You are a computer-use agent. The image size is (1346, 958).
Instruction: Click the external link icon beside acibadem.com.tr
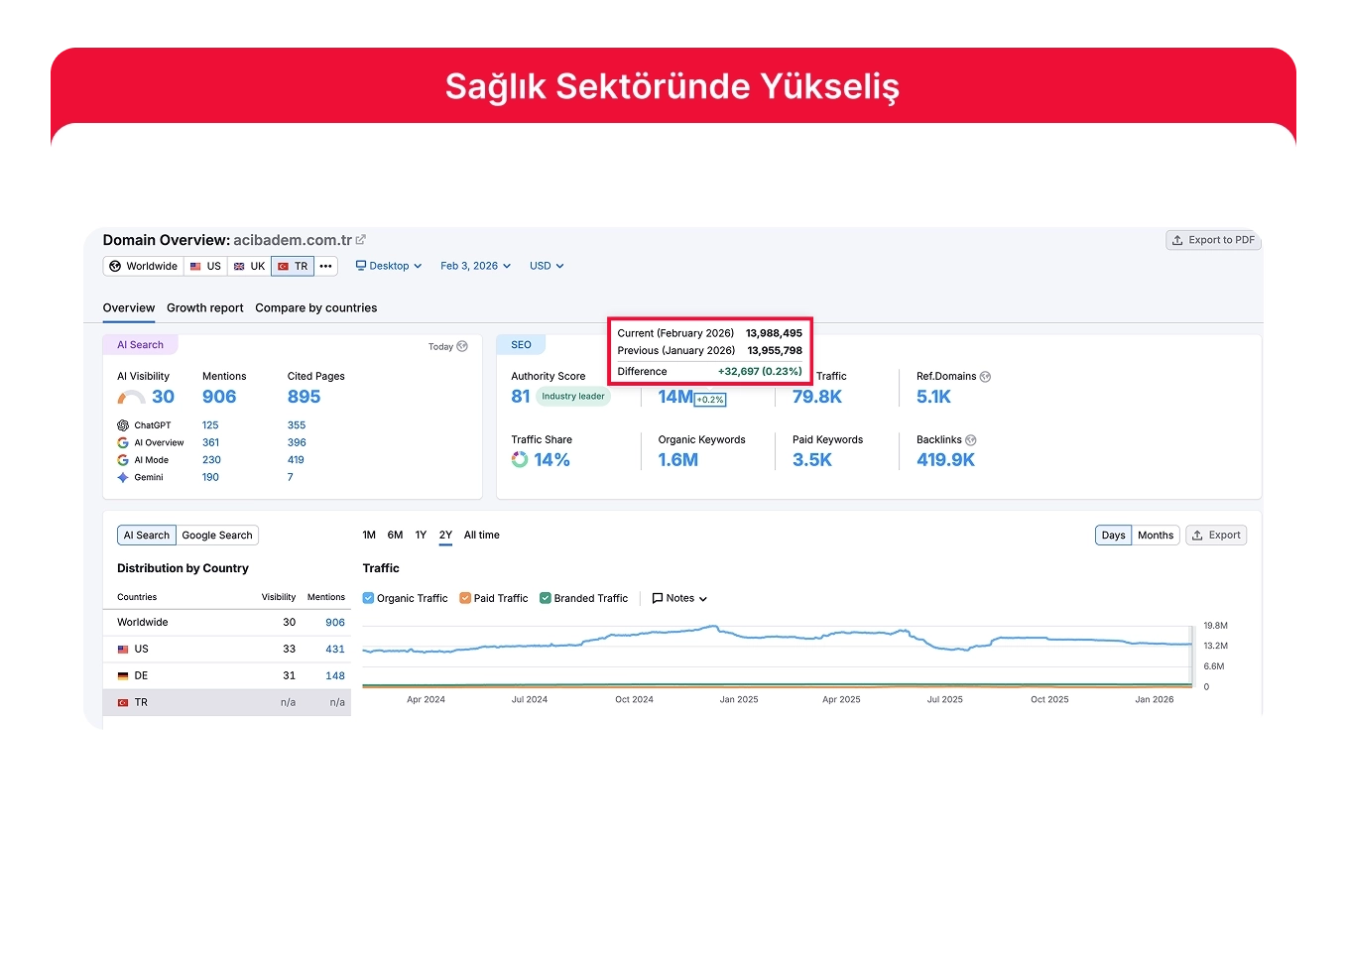point(361,240)
